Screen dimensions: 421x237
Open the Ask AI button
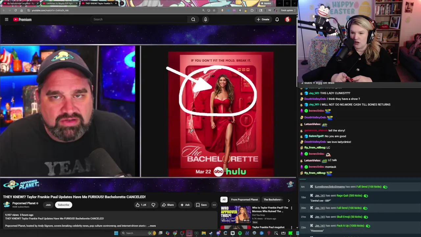click(x=185, y=205)
